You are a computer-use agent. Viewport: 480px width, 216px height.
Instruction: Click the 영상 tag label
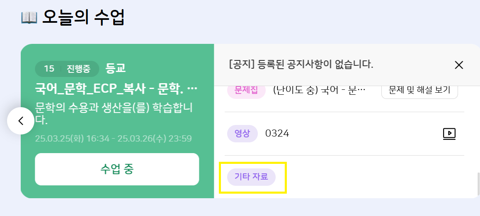[x=242, y=133]
